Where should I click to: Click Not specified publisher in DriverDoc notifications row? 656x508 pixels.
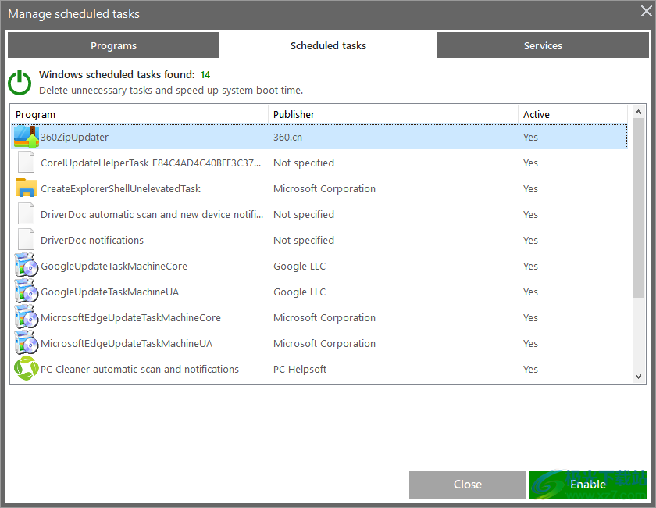click(x=304, y=241)
